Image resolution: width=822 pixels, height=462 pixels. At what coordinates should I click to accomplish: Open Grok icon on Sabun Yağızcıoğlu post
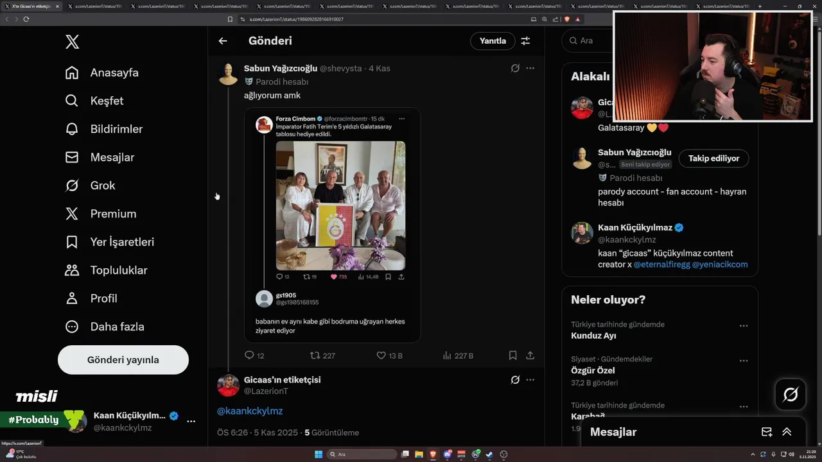(x=515, y=68)
